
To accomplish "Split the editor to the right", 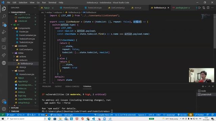I will 208,8.
